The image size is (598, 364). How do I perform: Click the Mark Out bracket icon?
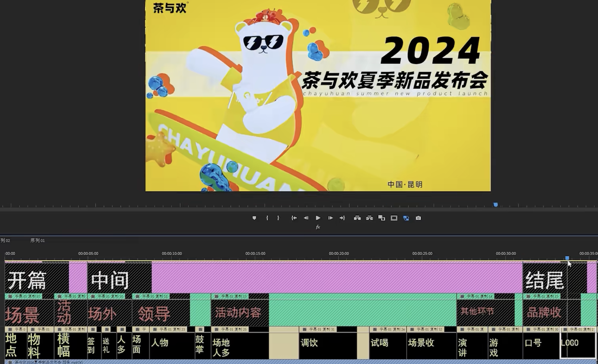[x=278, y=218]
